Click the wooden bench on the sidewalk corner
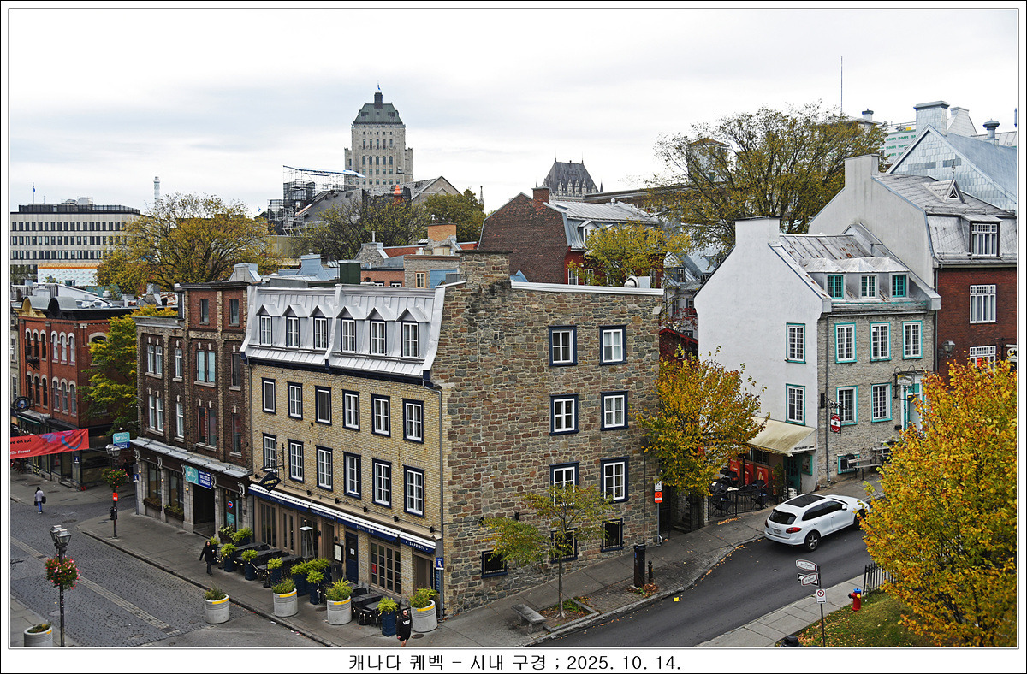1027x674 pixels. [528, 616]
